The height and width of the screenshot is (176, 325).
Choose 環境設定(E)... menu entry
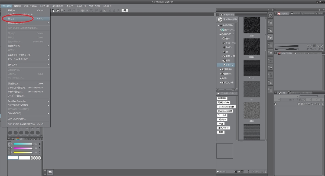coord(25,83)
